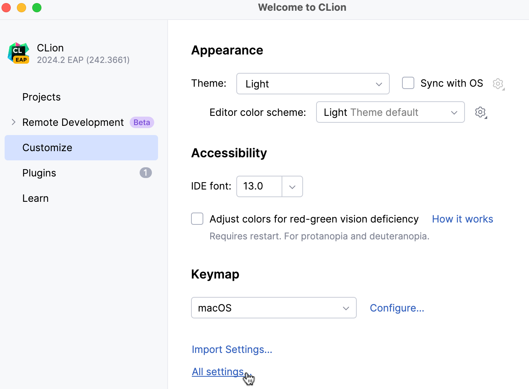Open Import Settings
Image resolution: width=529 pixels, height=389 pixels.
[x=232, y=349]
